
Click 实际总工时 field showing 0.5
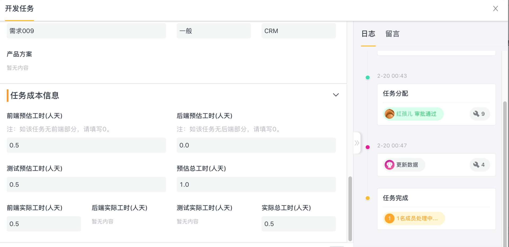[x=299, y=224]
